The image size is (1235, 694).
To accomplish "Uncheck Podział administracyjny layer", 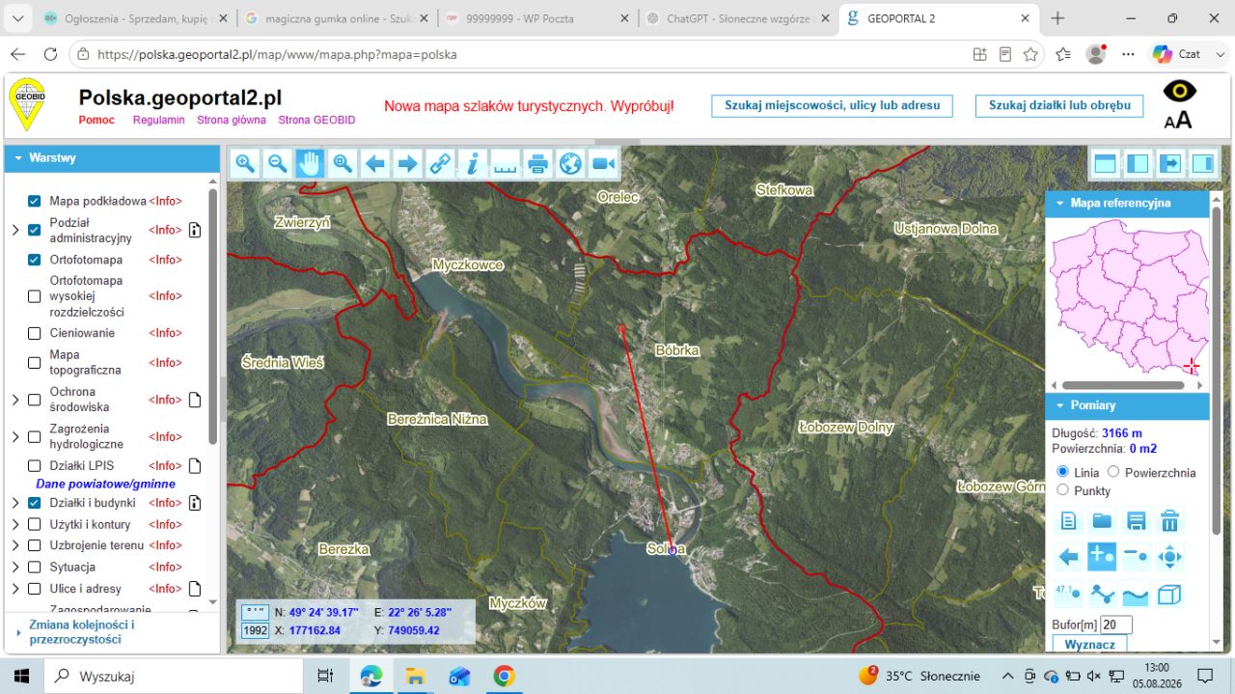I will [35, 230].
